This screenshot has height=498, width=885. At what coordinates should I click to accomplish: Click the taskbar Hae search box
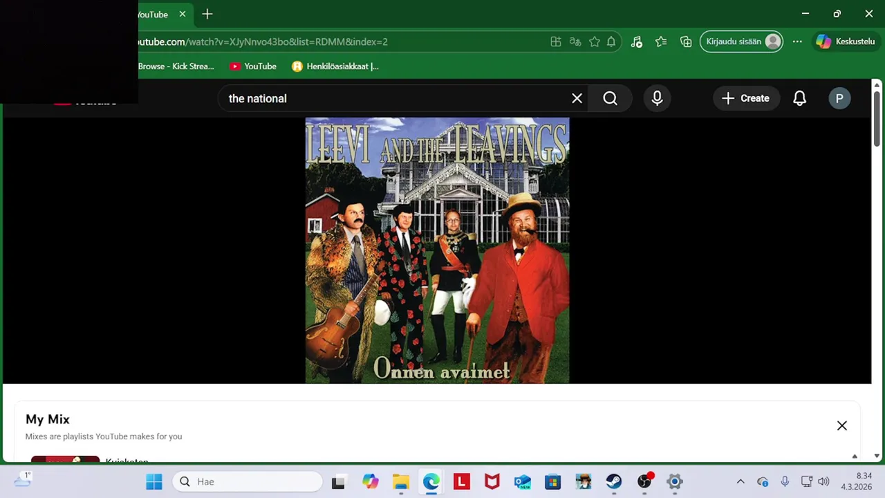pyautogui.click(x=248, y=481)
